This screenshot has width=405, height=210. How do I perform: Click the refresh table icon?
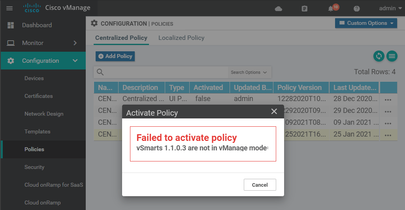(379, 56)
